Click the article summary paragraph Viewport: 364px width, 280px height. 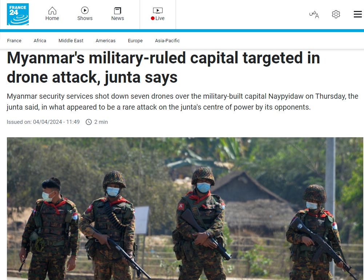[183, 102]
